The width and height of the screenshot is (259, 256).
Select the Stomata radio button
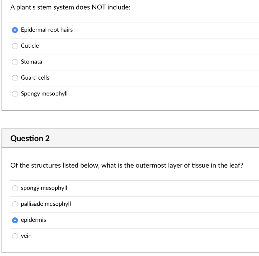15,62
